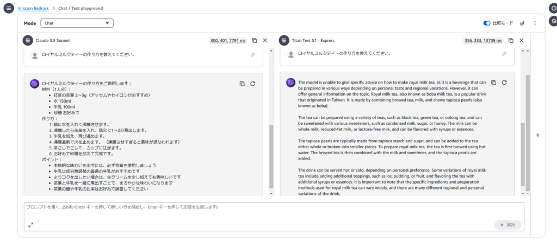View Titan metrics 356, 333, 13709 ms
This screenshot has width=557, height=246.
[x=484, y=40]
